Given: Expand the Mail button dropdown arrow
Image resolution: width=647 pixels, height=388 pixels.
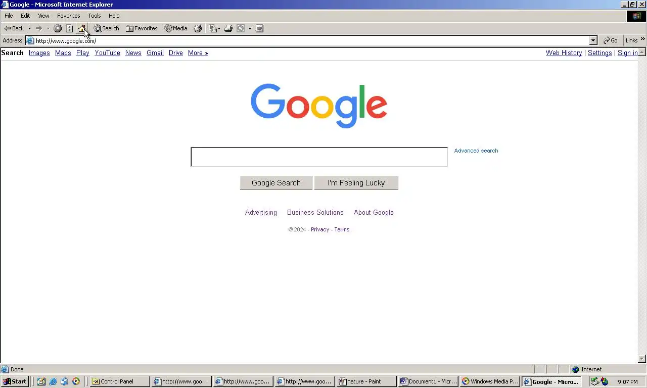Looking at the screenshot, I should [x=219, y=28].
